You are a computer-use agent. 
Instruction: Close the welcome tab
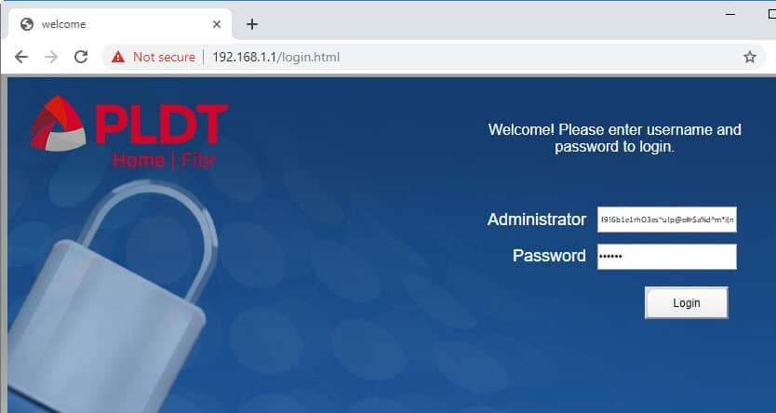pyautogui.click(x=216, y=24)
